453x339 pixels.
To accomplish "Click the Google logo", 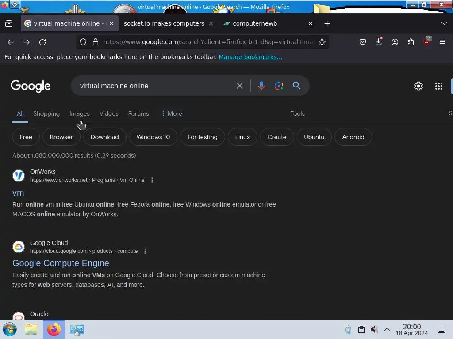I will pos(31,86).
